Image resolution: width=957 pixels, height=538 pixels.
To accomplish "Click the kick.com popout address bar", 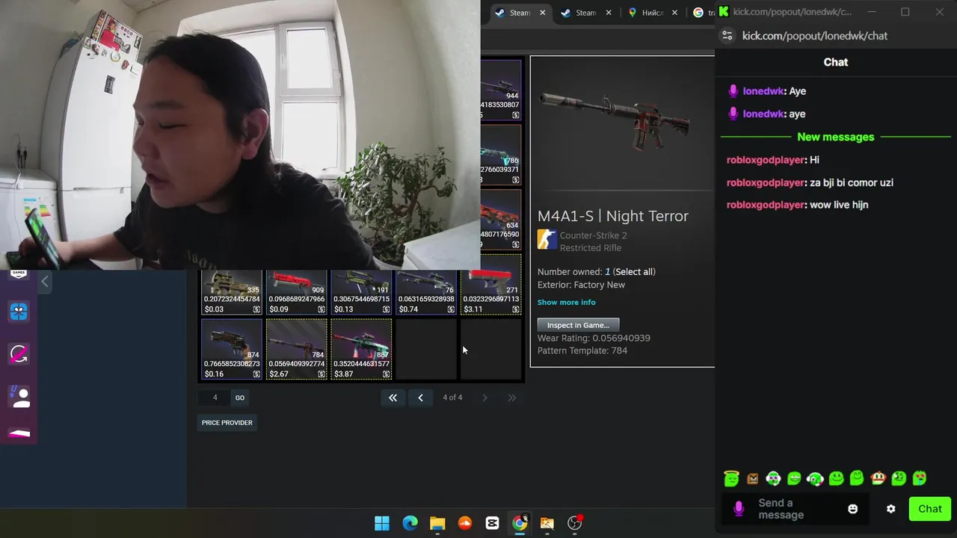I will click(x=815, y=35).
